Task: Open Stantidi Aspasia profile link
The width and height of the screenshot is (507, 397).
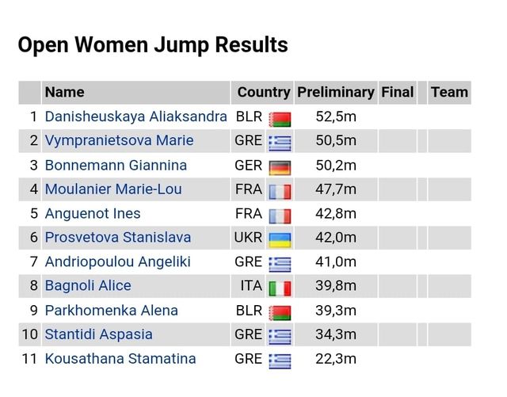Action: (x=98, y=334)
